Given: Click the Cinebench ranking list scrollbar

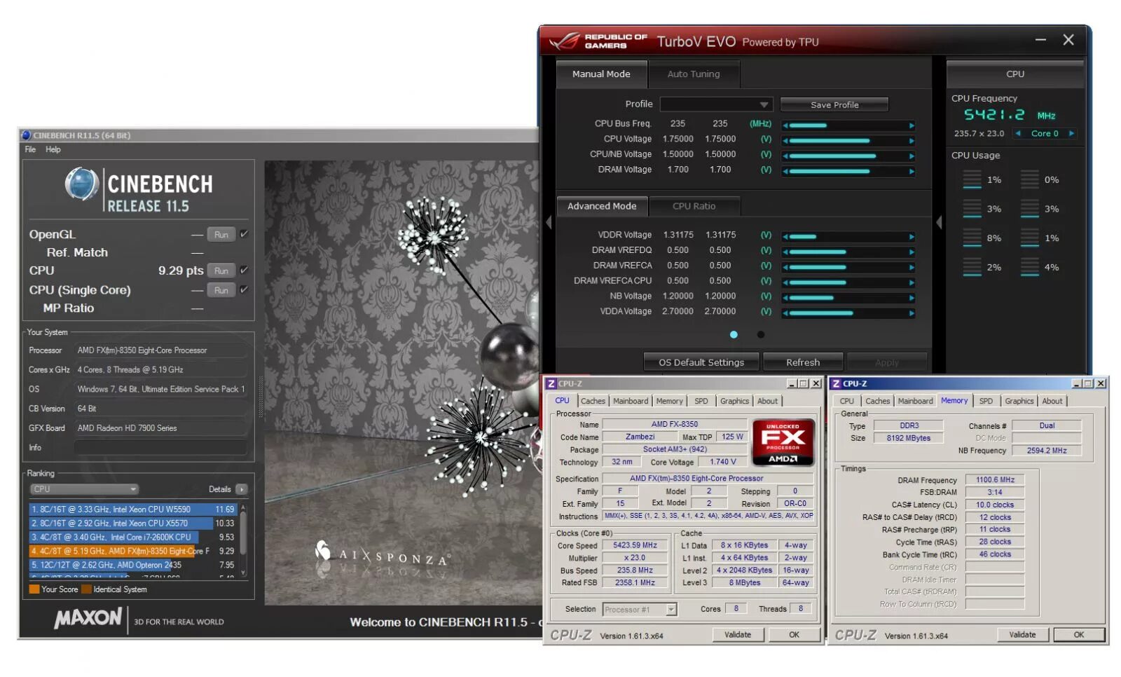Looking at the screenshot, I should pyautogui.click(x=243, y=540).
